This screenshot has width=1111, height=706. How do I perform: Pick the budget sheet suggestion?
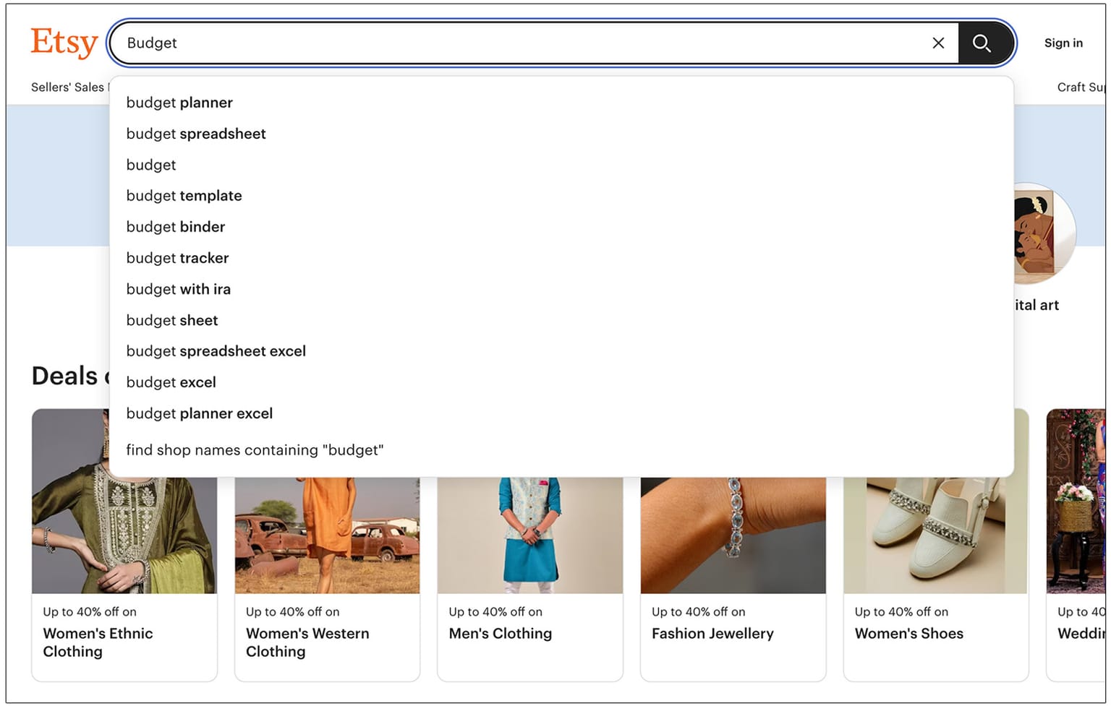tap(172, 320)
